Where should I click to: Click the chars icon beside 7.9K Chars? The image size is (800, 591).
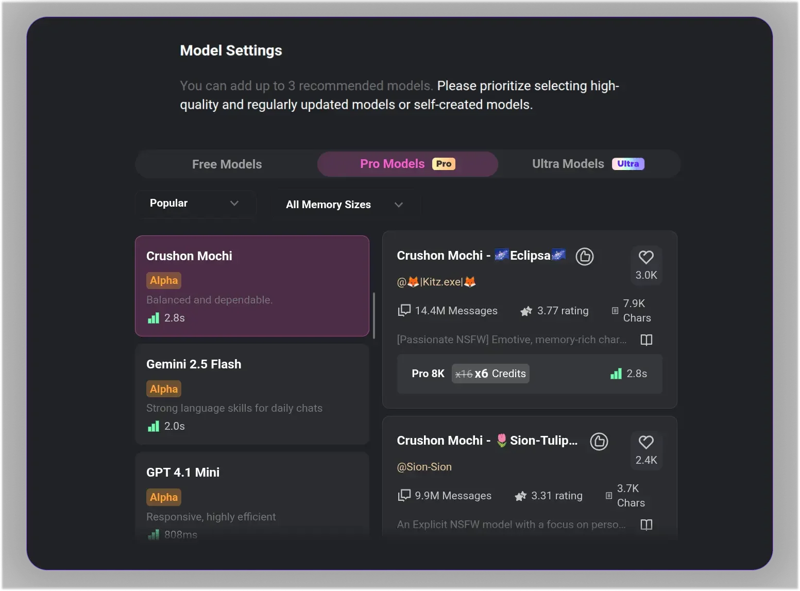(x=615, y=311)
